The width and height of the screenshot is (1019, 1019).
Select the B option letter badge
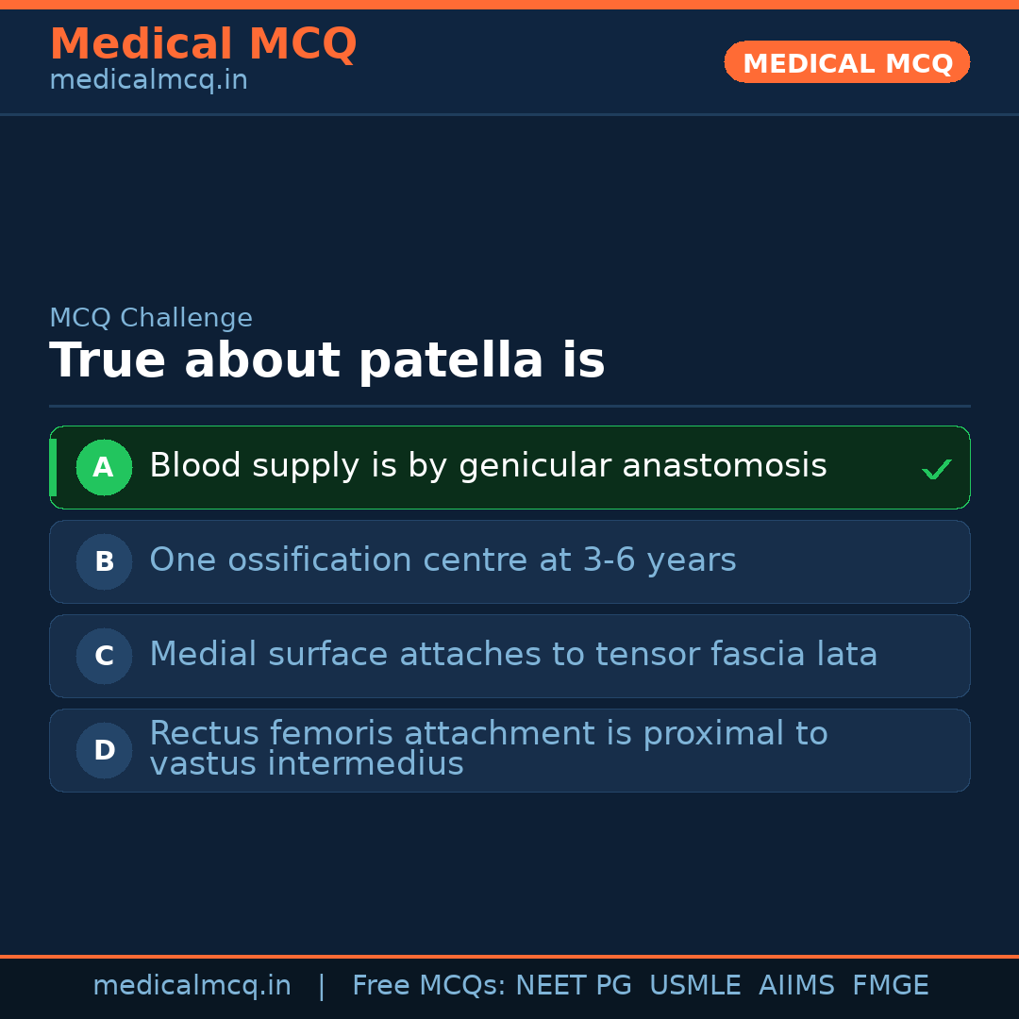(104, 561)
